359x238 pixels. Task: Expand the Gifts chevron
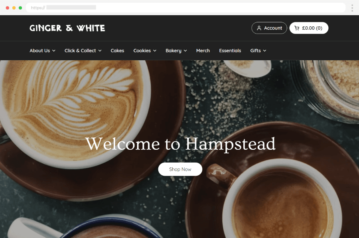pos(265,51)
